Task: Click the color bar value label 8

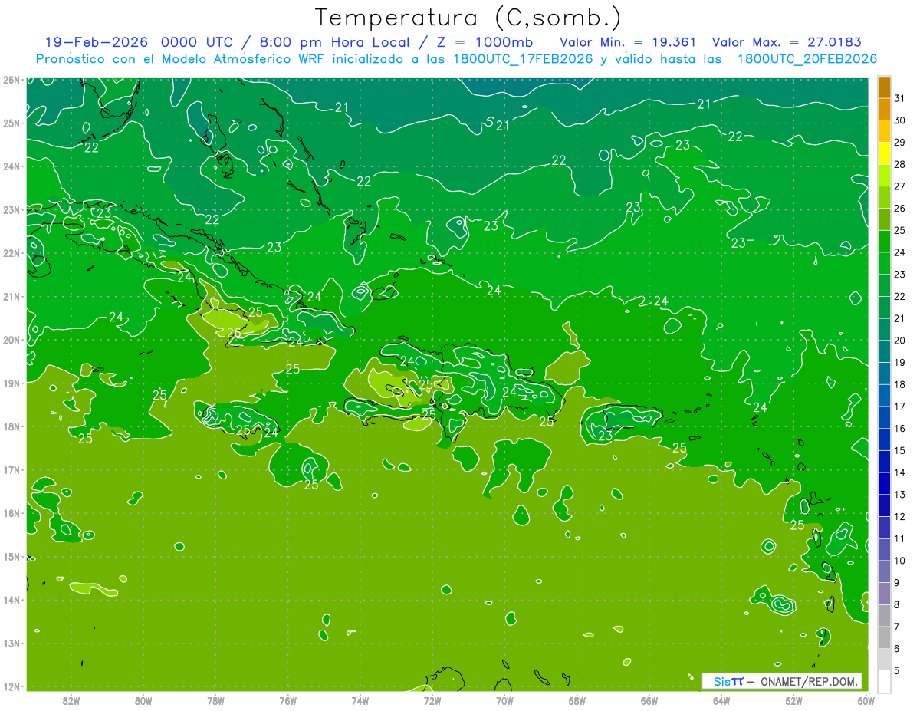Action: (x=897, y=604)
